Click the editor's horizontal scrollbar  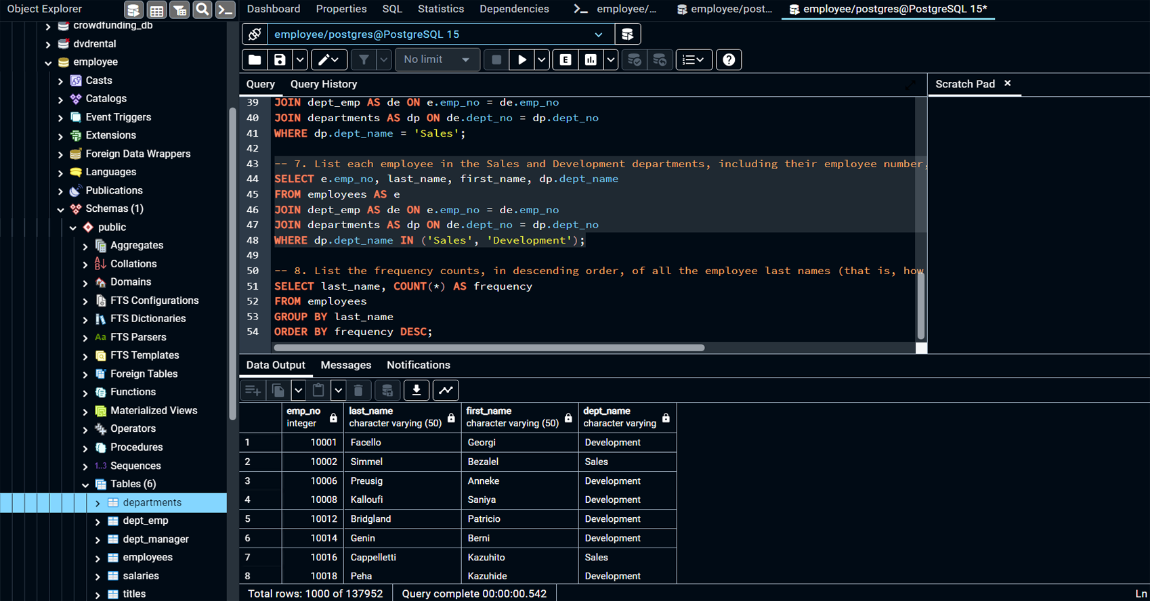click(489, 348)
